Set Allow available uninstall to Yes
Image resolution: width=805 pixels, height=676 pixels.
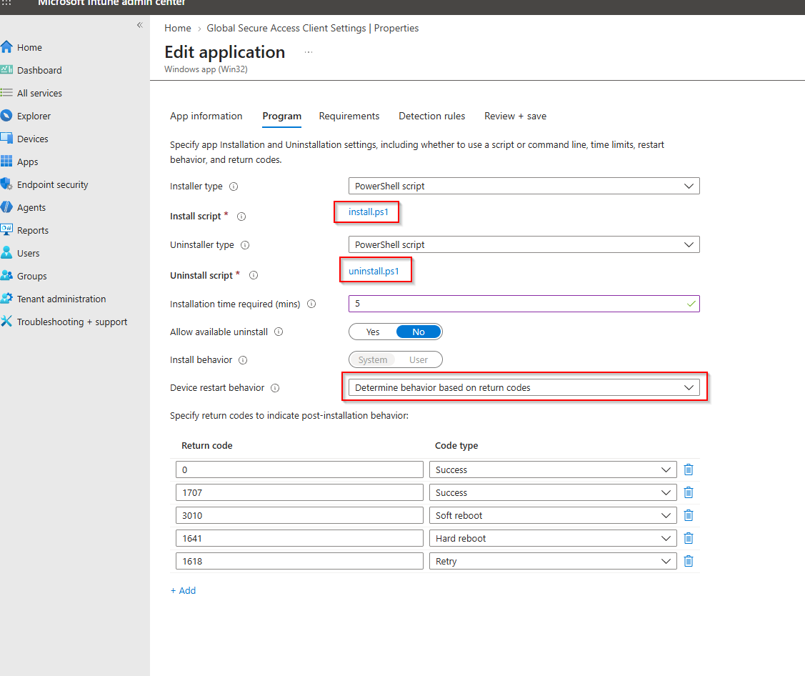[x=373, y=332]
